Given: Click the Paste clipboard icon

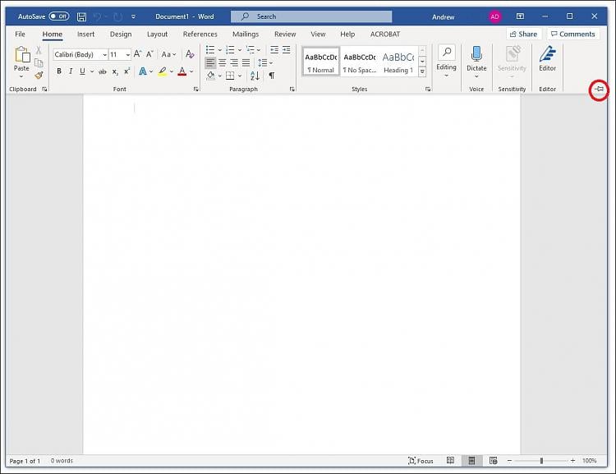Looking at the screenshot, I should click(x=21, y=55).
